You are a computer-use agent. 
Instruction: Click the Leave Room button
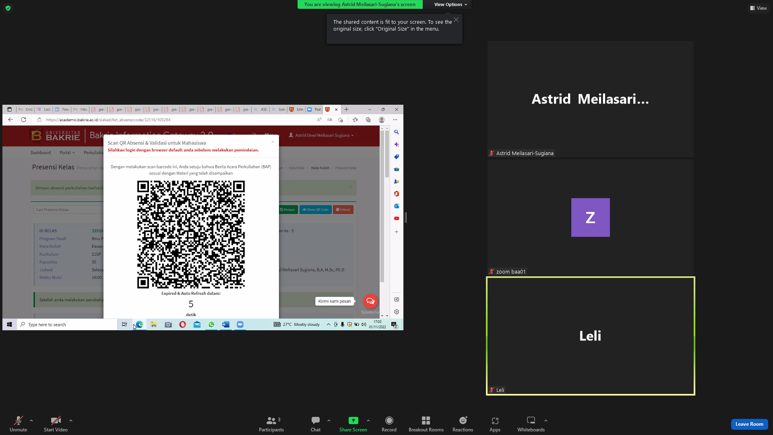pos(749,424)
